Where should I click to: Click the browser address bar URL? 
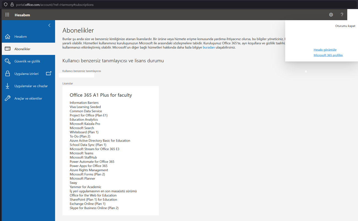[55, 5]
